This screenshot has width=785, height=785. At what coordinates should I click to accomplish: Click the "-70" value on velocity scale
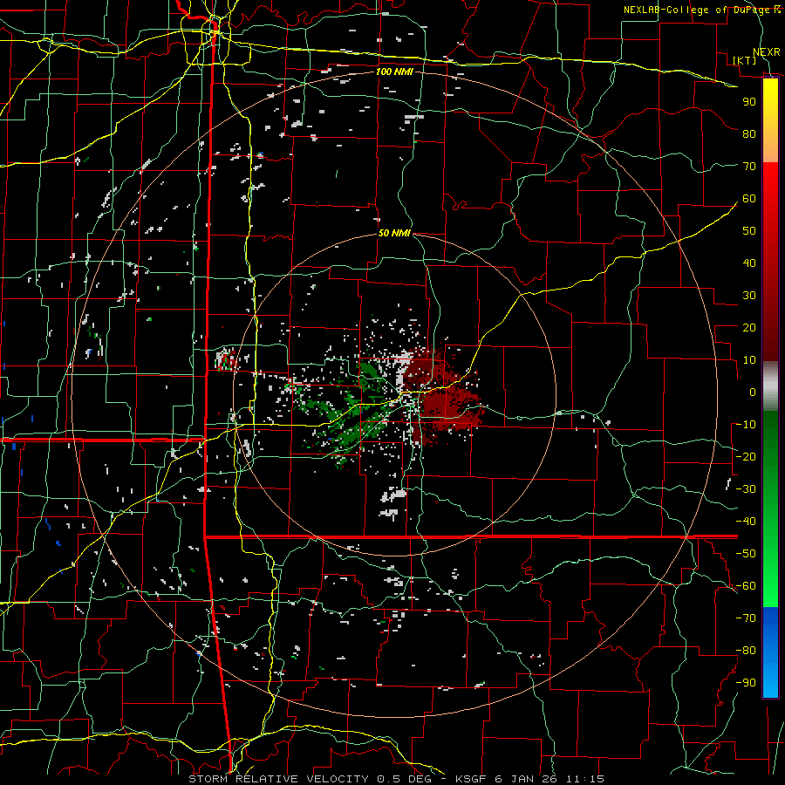[x=746, y=618]
